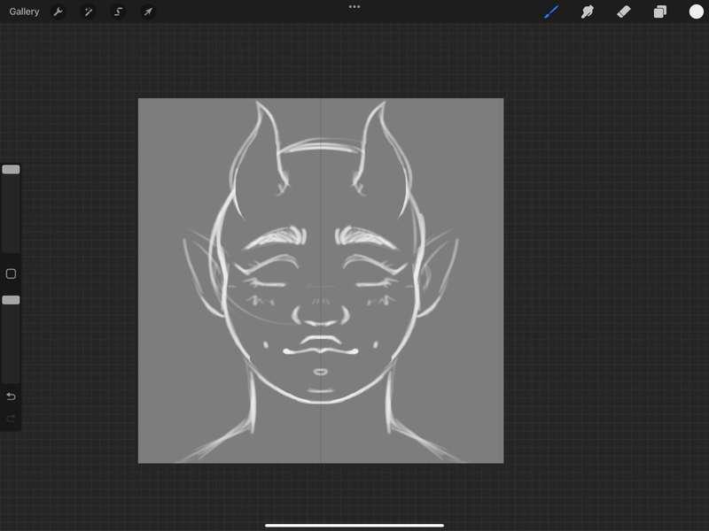This screenshot has width=709, height=531.
Task: Select the Brush tool
Action: pyautogui.click(x=551, y=12)
